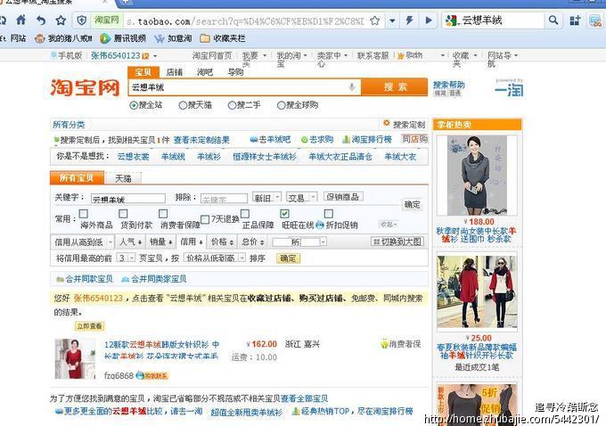Select the 搜二手 radio button
This screenshot has height=426, width=606.
[232, 105]
